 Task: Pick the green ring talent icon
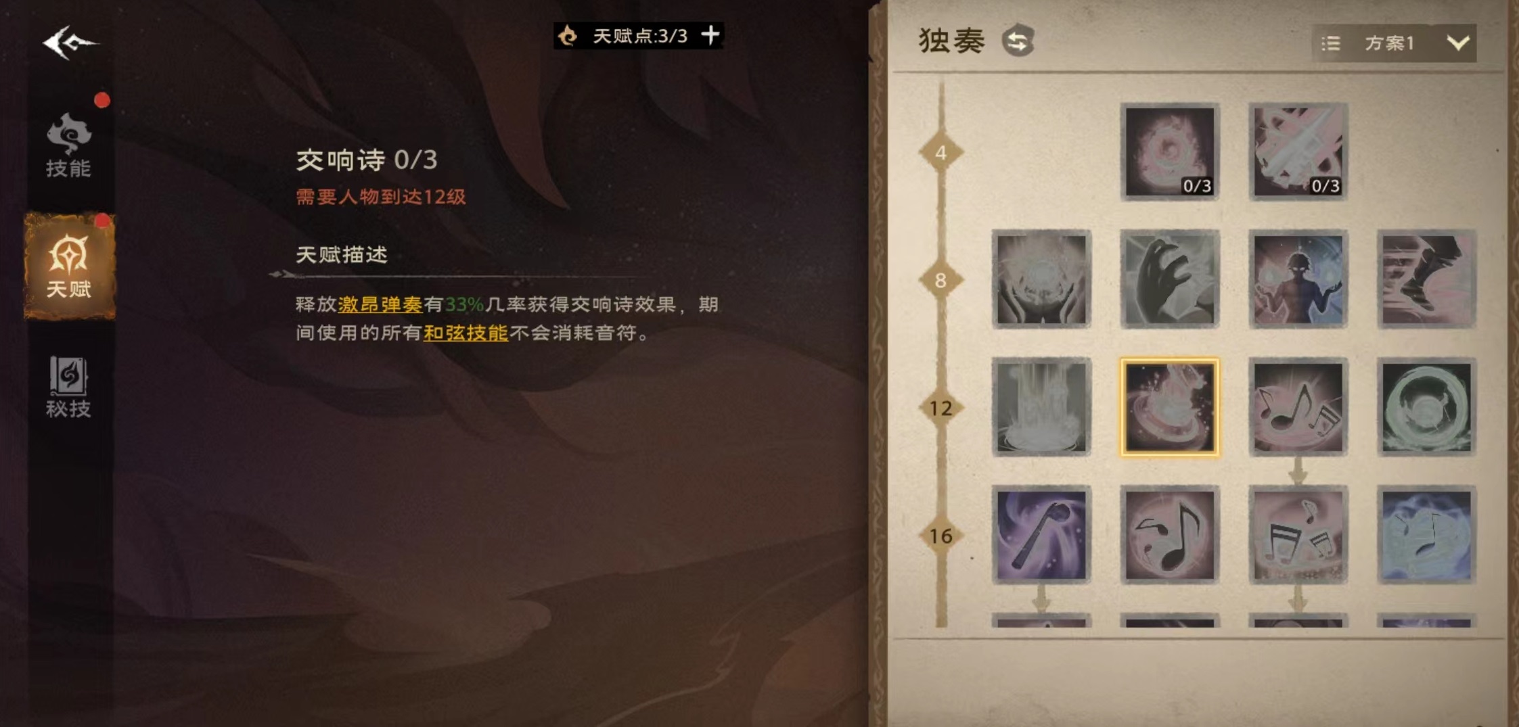tap(1426, 407)
